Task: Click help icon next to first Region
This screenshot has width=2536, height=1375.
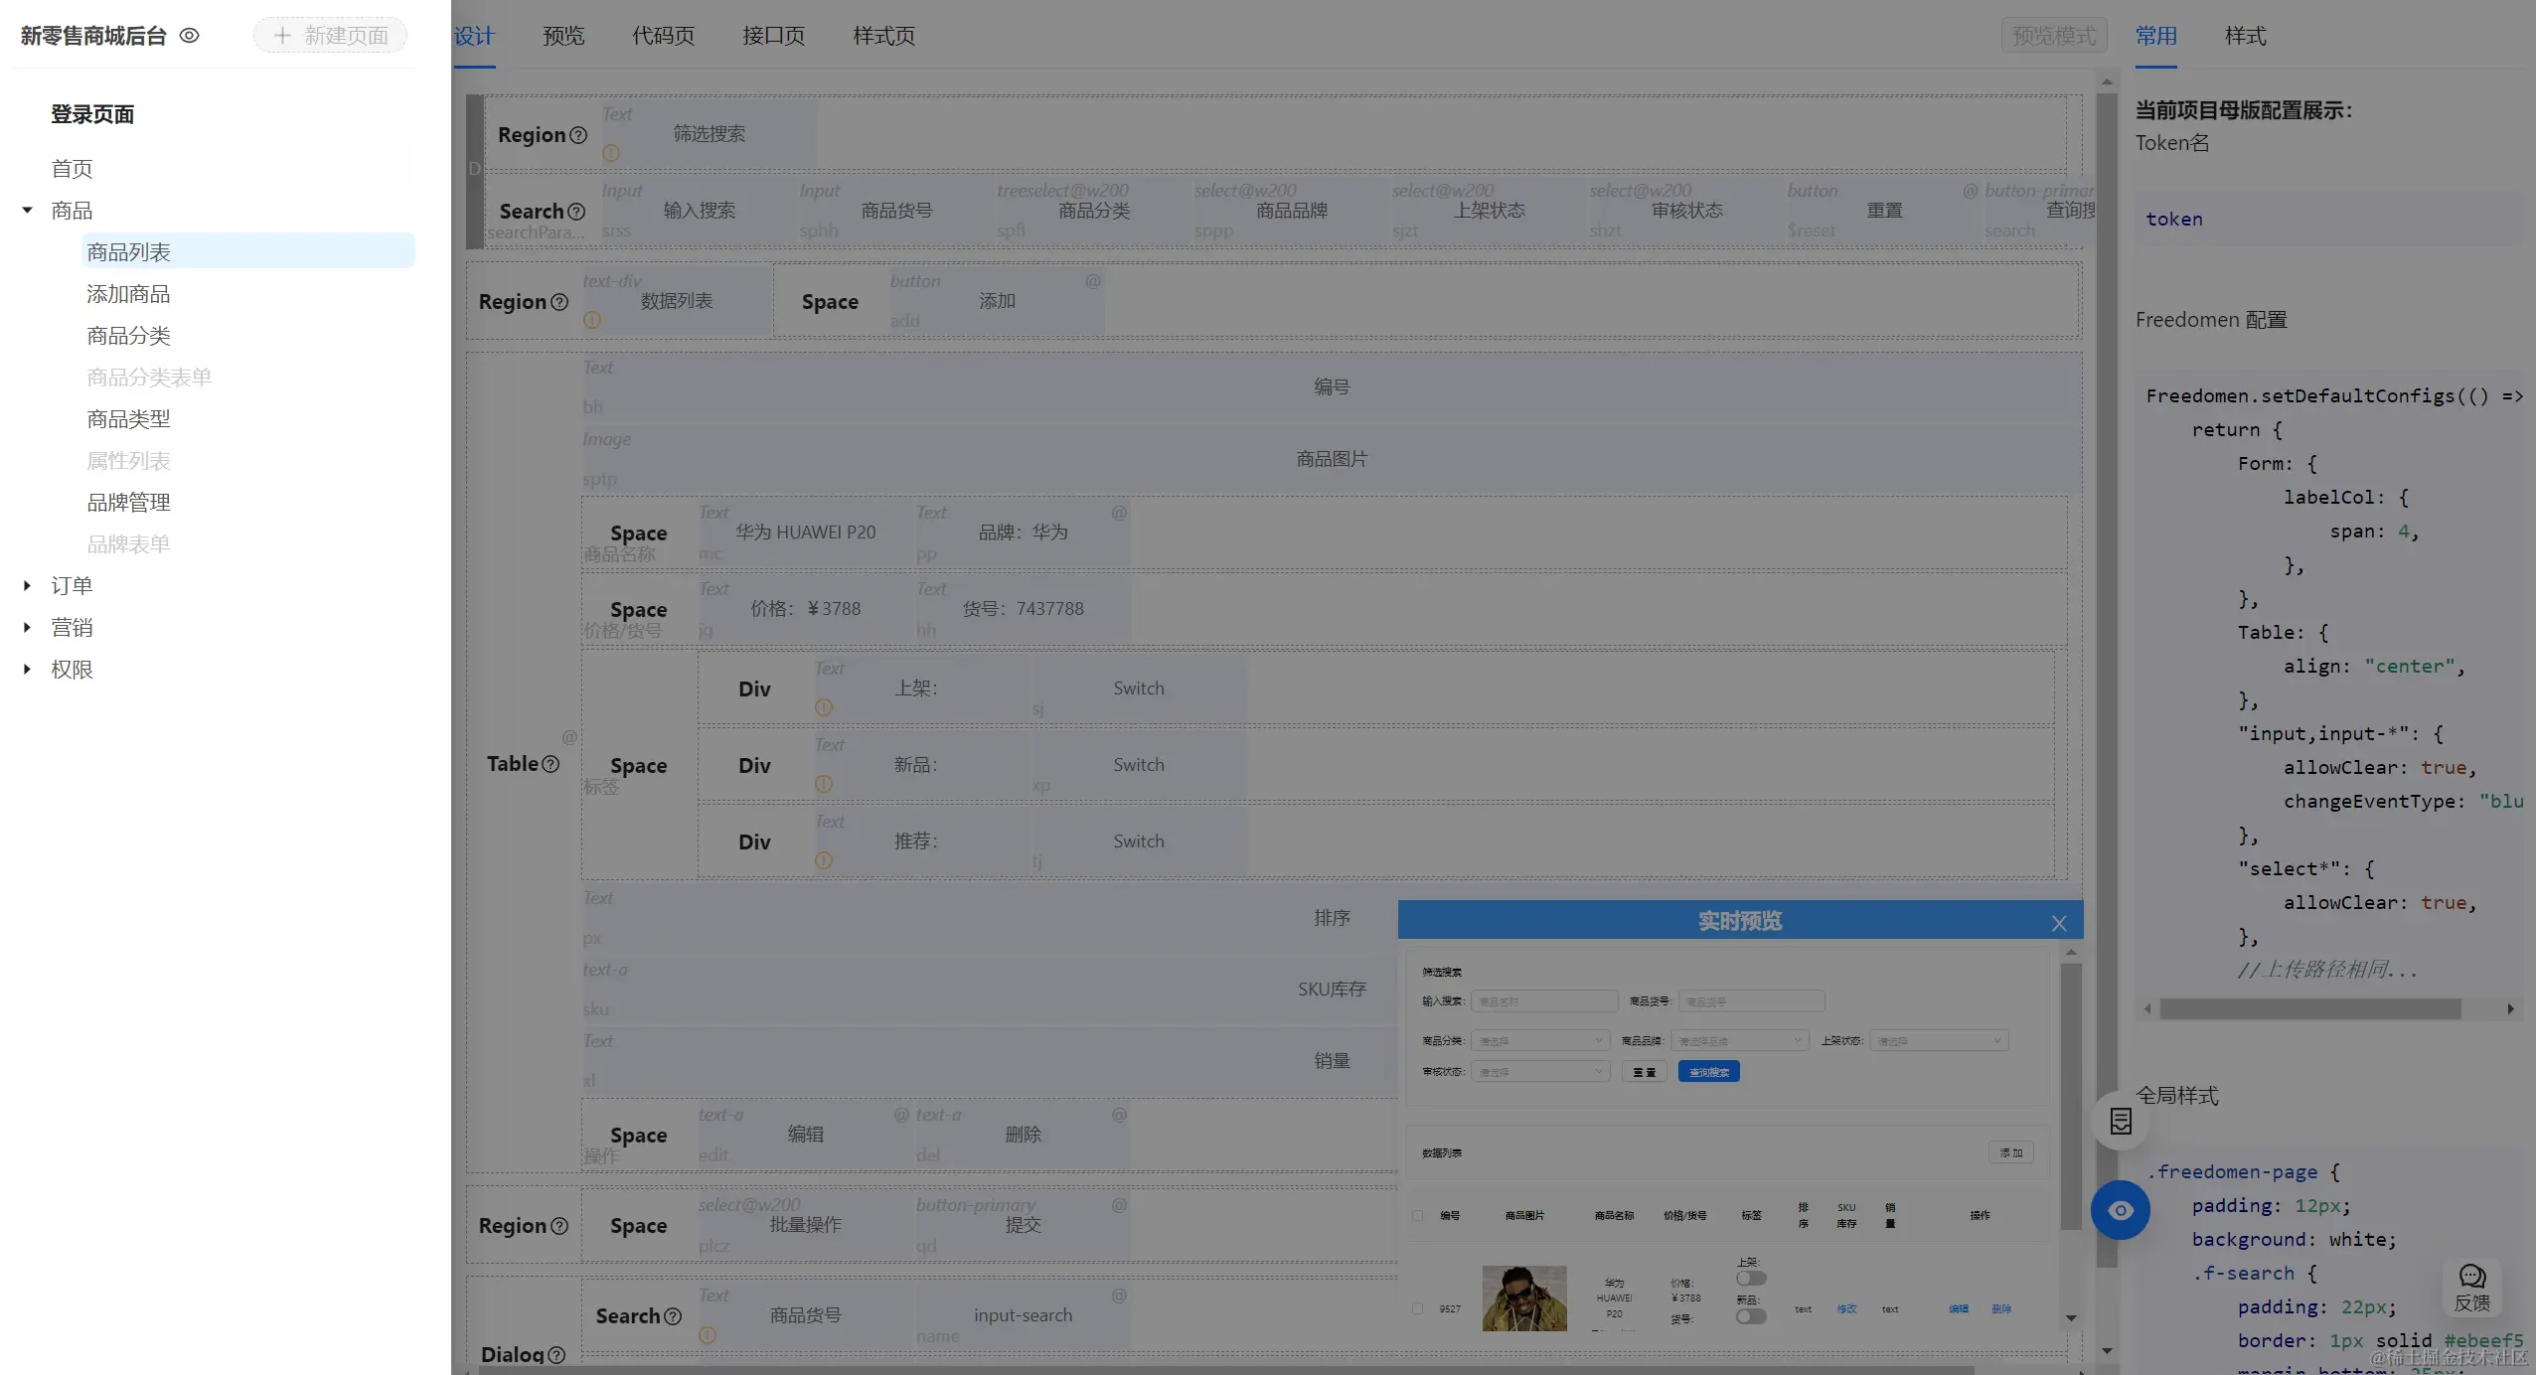Action: tap(578, 135)
